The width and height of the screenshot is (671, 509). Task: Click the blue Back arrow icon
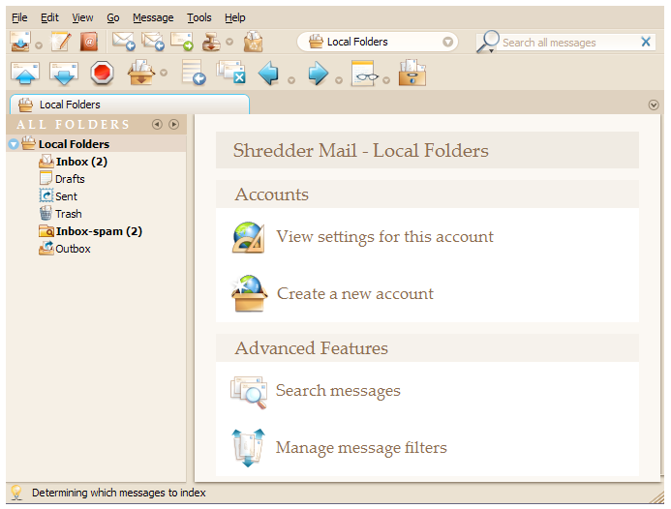click(x=268, y=74)
